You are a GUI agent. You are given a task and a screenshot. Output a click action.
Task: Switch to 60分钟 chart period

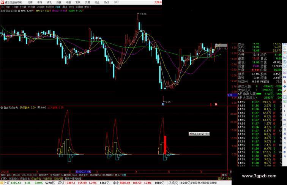pyautogui.click(x=50, y=7)
